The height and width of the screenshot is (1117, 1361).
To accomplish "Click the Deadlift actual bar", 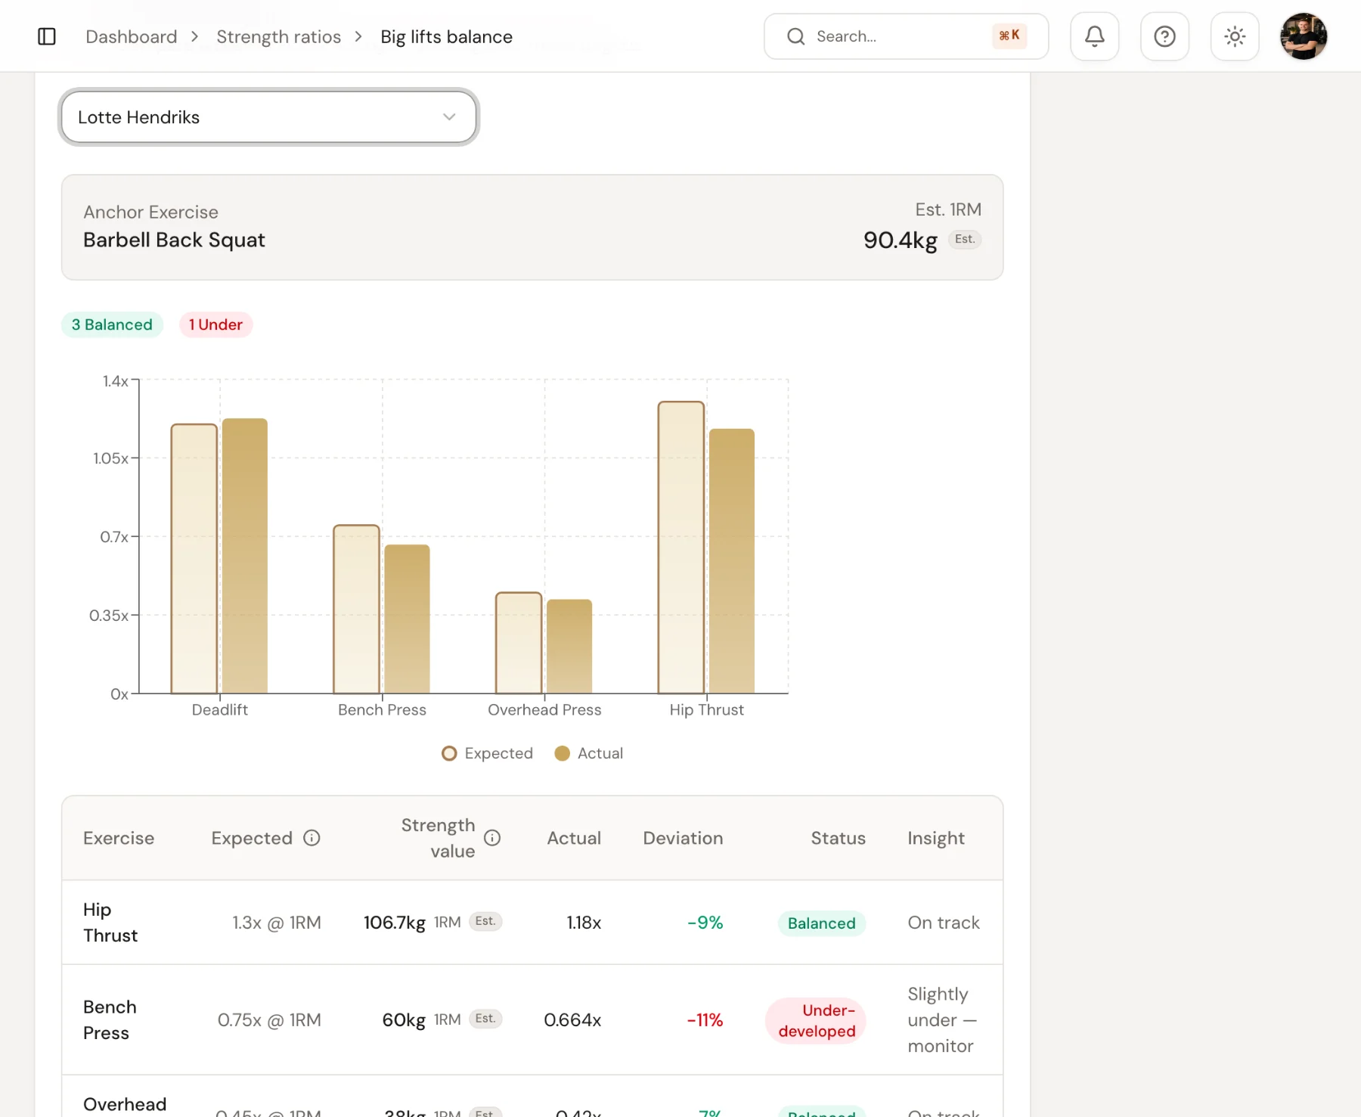I will click(x=245, y=556).
